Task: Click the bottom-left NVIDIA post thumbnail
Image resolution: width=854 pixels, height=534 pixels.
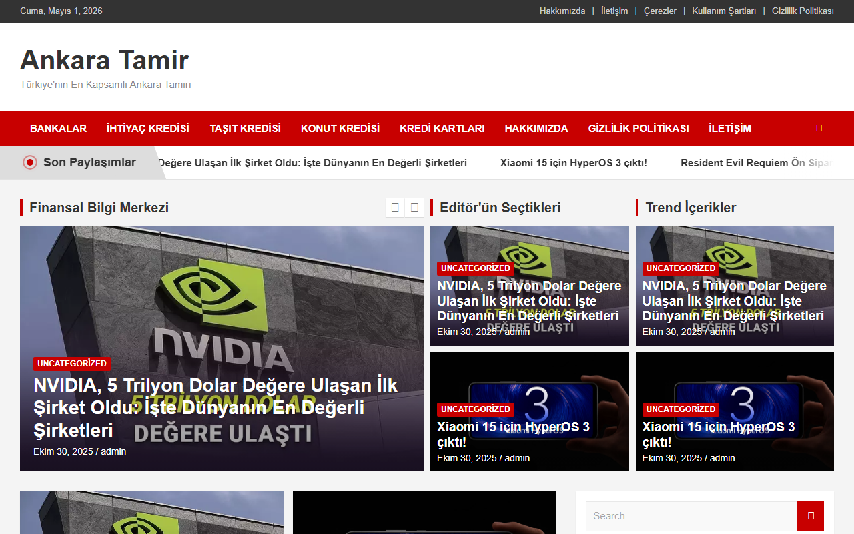Action: (151, 513)
